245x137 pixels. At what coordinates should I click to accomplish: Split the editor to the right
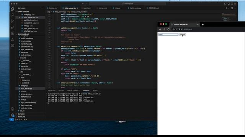[232, 8]
